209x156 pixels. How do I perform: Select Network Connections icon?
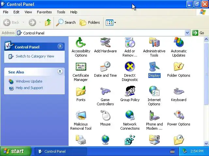(130, 115)
